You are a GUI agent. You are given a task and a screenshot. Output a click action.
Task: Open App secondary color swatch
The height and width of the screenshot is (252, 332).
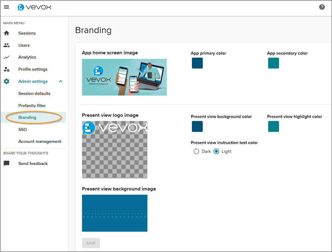274,63
